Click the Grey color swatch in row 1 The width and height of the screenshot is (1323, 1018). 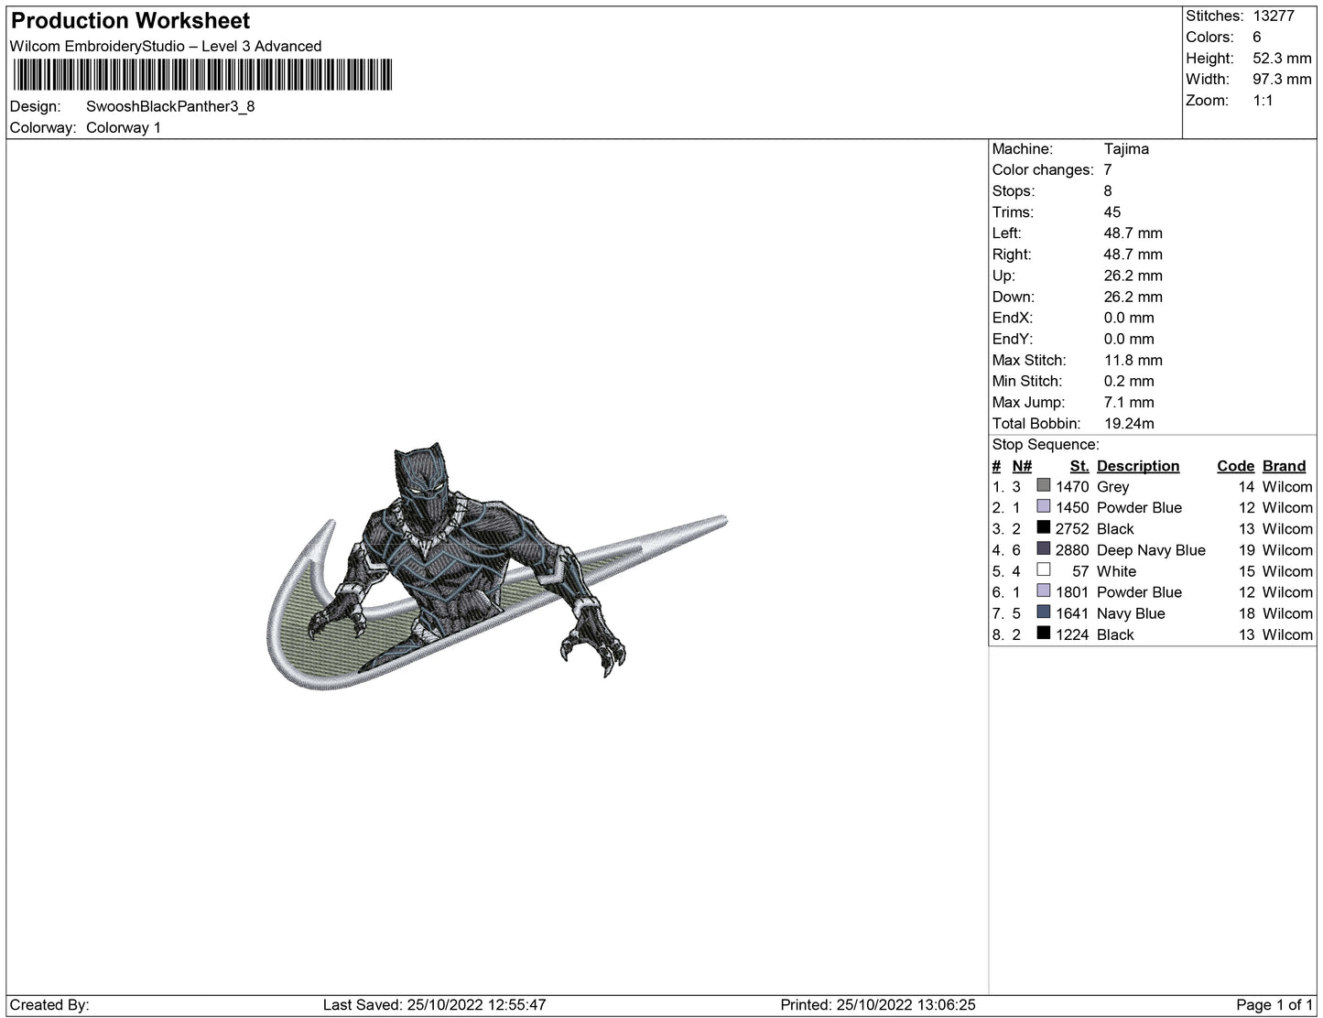pos(1043,485)
